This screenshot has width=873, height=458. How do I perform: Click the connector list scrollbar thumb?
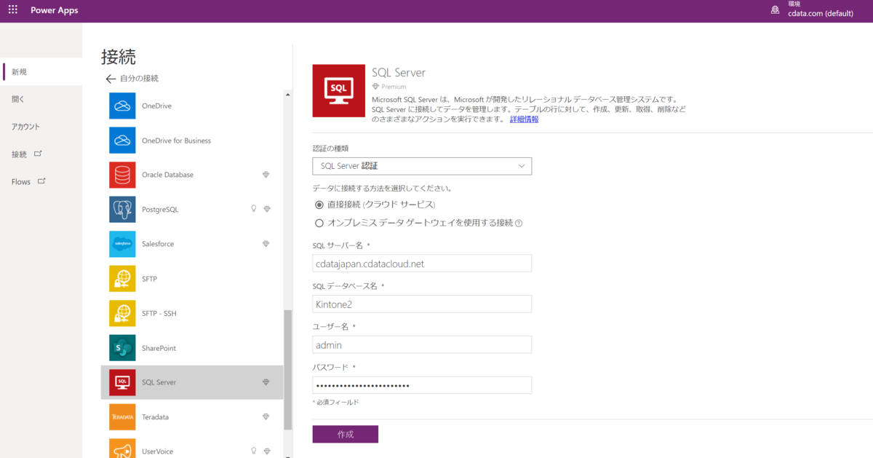pos(287,369)
